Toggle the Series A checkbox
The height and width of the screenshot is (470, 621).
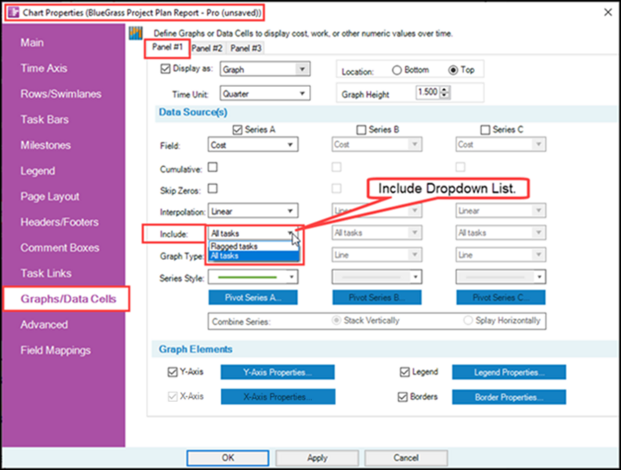point(238,130)
